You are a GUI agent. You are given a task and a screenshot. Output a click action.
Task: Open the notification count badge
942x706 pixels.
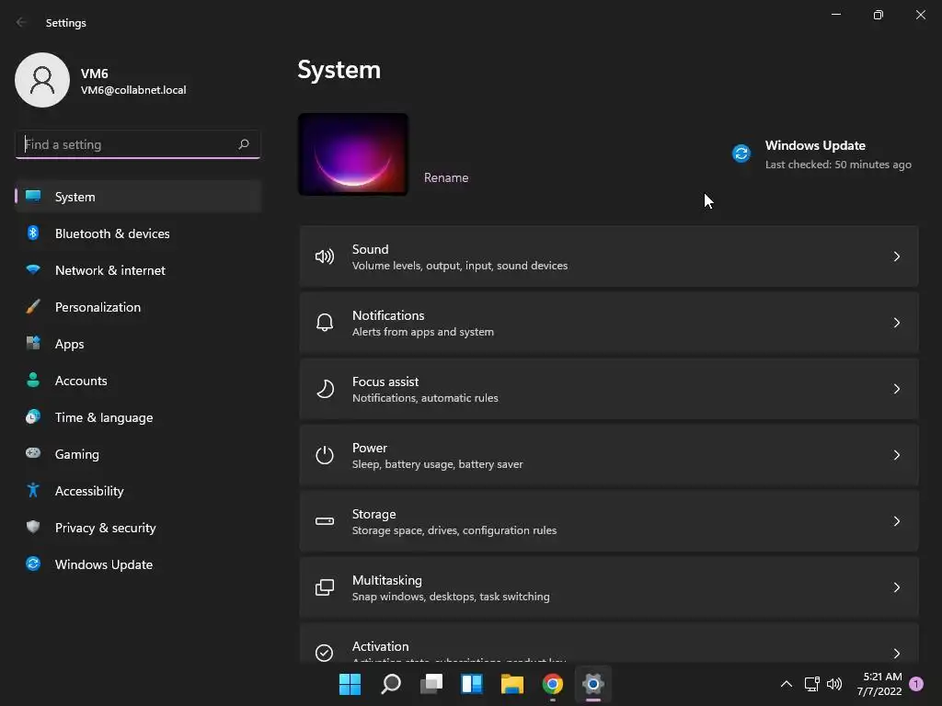(916, 684)
